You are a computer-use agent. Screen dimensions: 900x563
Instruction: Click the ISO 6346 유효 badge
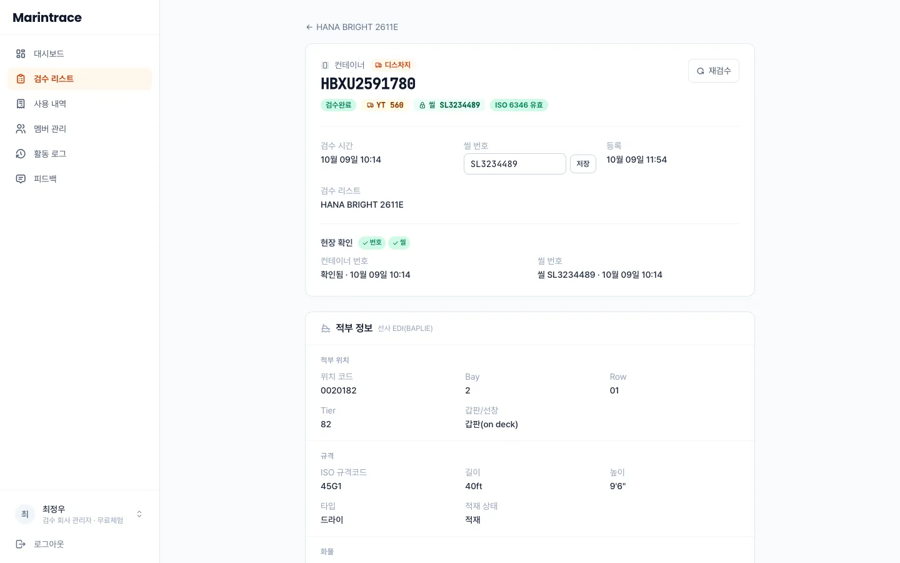(519, 105)
